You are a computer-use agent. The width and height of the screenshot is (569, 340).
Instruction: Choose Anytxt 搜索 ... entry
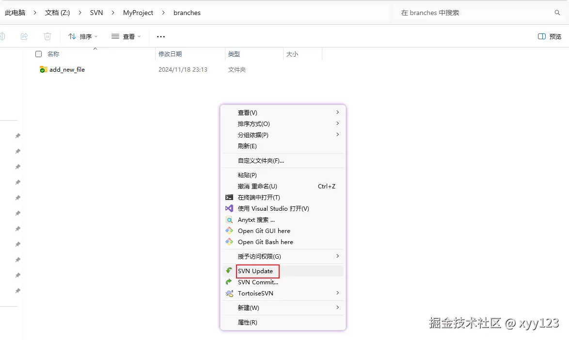point(283,220)
